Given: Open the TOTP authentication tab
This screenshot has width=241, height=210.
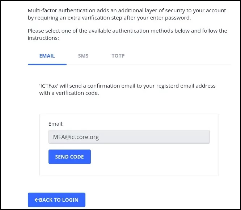Looking at the screenshot, I should pos(118,56).
